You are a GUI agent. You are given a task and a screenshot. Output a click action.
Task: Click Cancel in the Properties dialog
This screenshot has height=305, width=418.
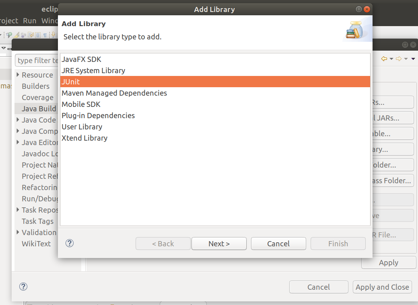pyautogui.click(x=319, y=287)
